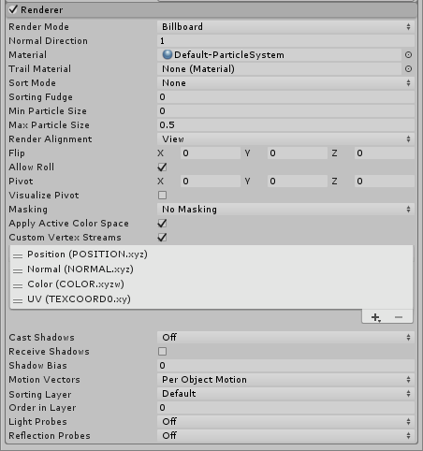This screenshot has width=423, height=451.
Task: Click the Color stream reorder handle
Action: click(18, 285)
